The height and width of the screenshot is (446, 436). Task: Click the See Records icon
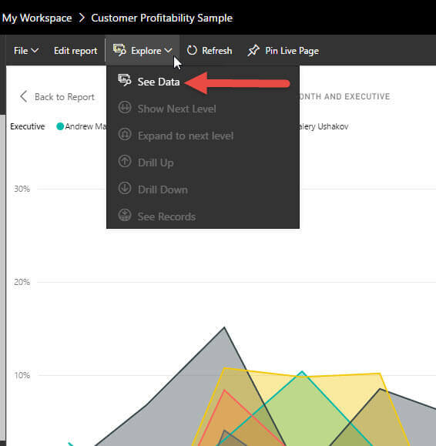coord(125,216)
